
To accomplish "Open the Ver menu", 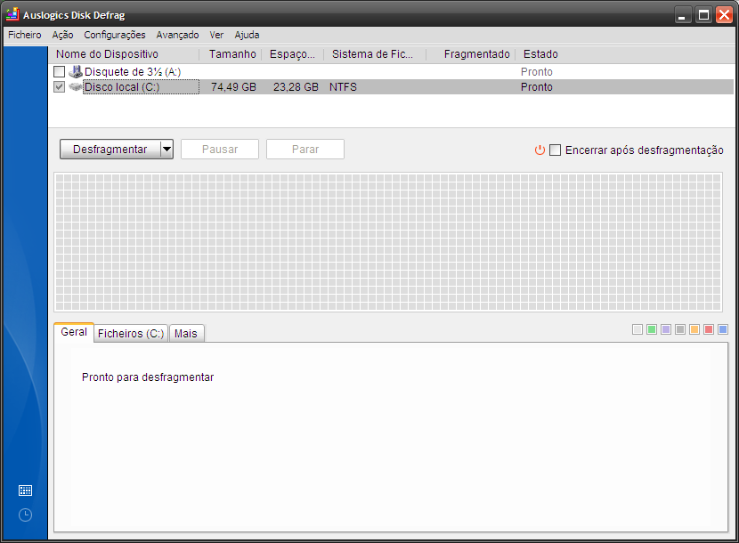I will tap(216, 35).
